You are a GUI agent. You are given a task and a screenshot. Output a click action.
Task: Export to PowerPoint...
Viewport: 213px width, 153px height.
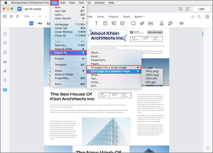(114, 60)
